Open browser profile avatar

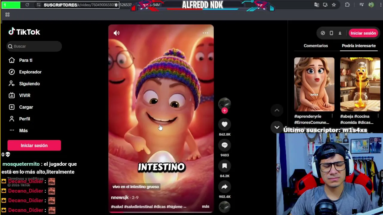(x=371, y=5)
